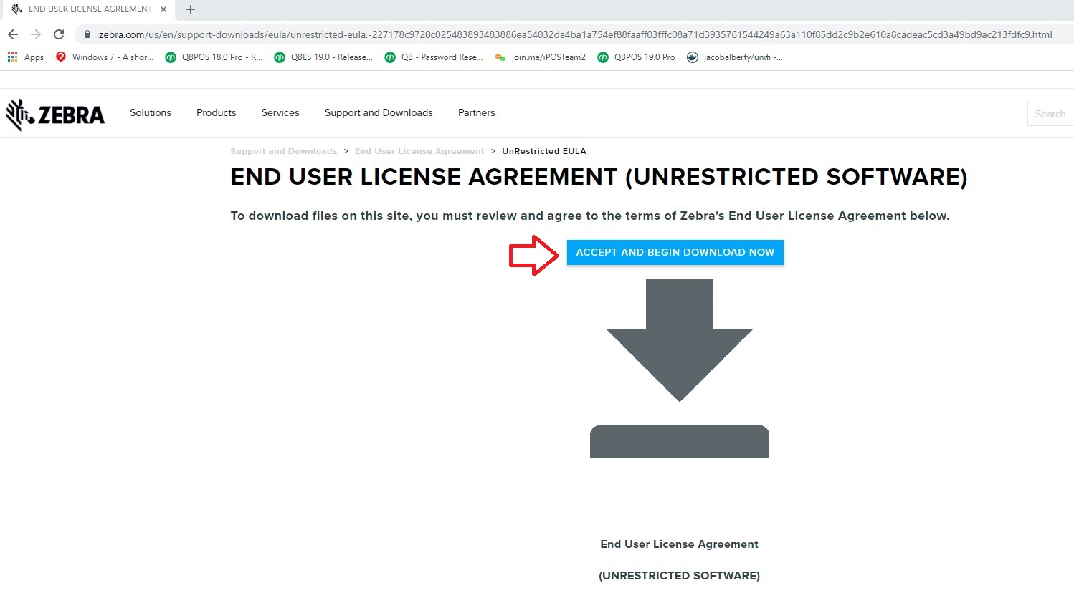
Task: Click the browser back arrow
Action: coord(13,34)
